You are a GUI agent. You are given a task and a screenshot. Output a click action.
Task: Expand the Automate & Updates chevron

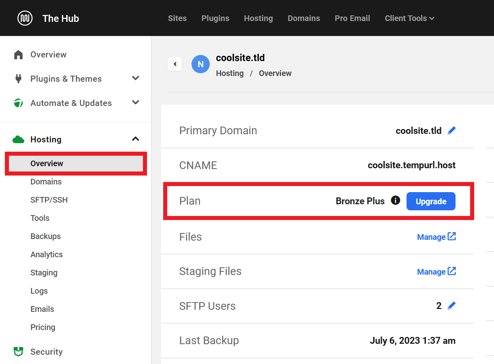point(136,102)
